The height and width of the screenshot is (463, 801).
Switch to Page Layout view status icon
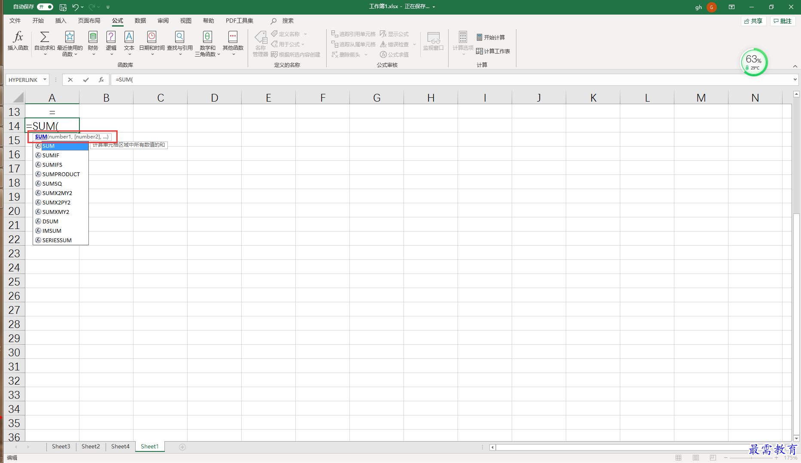coord(696,458)
